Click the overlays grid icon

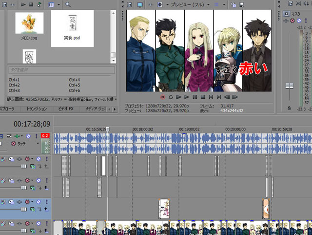216,4
